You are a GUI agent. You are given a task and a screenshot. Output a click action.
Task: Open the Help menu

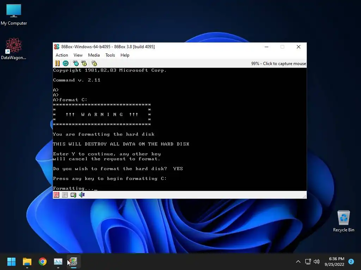[x=125, y=55]
